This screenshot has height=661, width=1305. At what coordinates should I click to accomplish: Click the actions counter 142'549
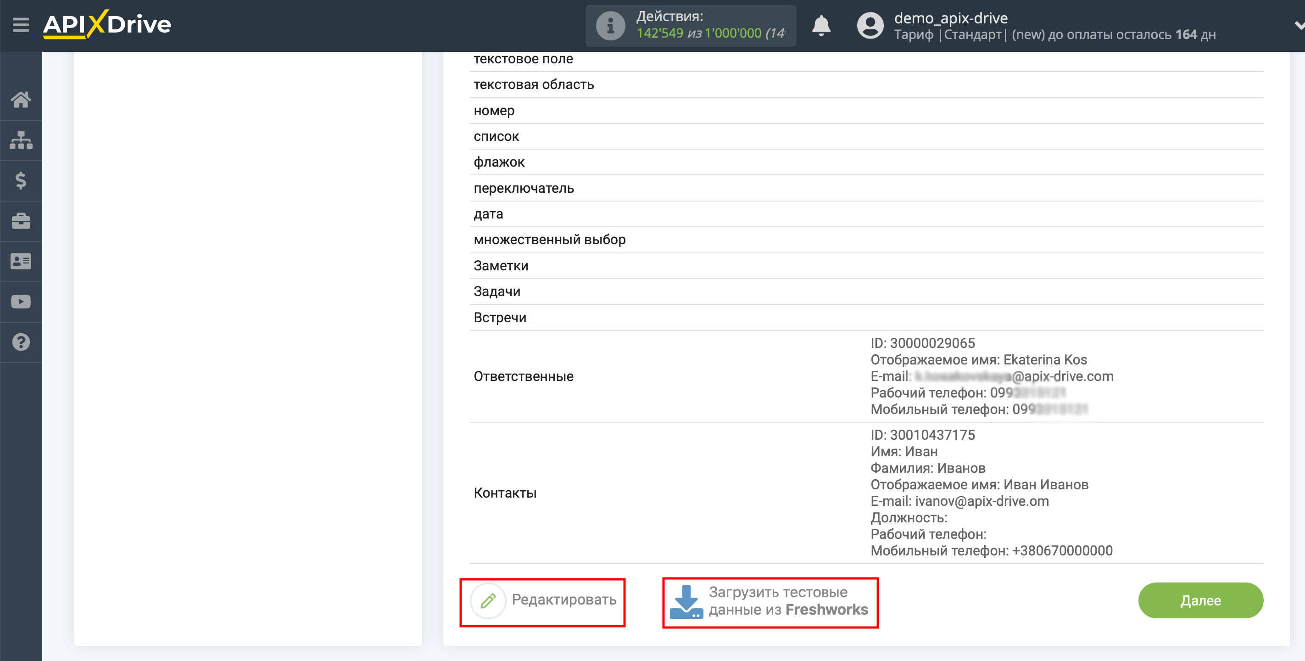click(x=659, y=33)
